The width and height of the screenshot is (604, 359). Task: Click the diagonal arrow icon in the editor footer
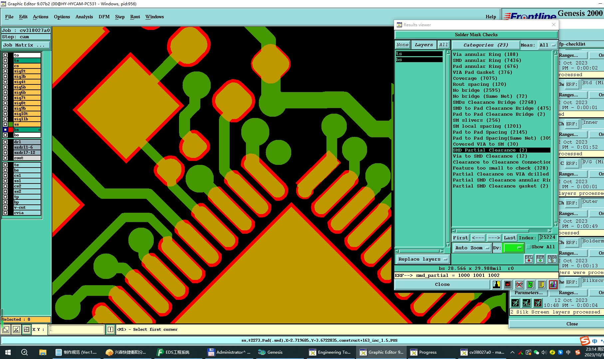[x=6, y=329]
